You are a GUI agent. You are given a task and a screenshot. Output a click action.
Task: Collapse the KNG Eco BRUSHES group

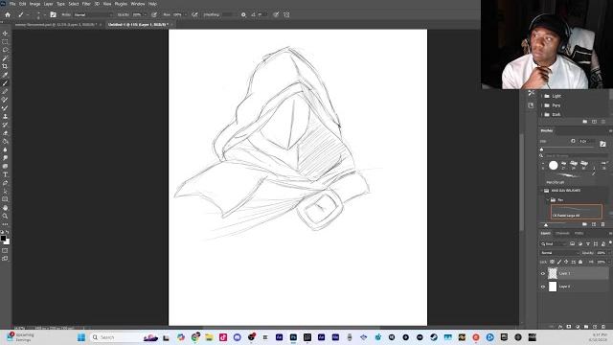(x=542, y=191)
